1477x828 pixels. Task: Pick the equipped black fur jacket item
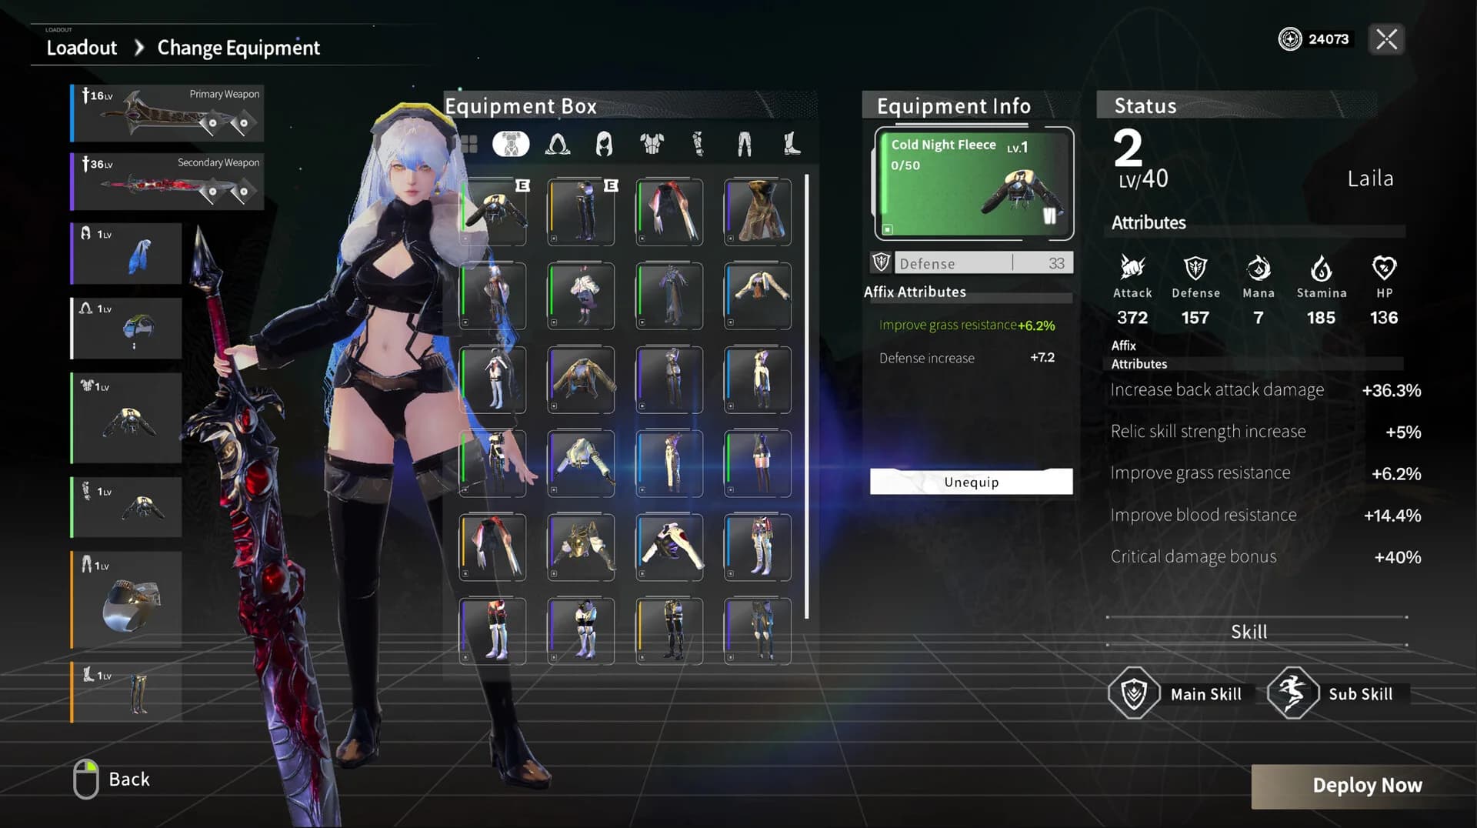pos(493,212)
